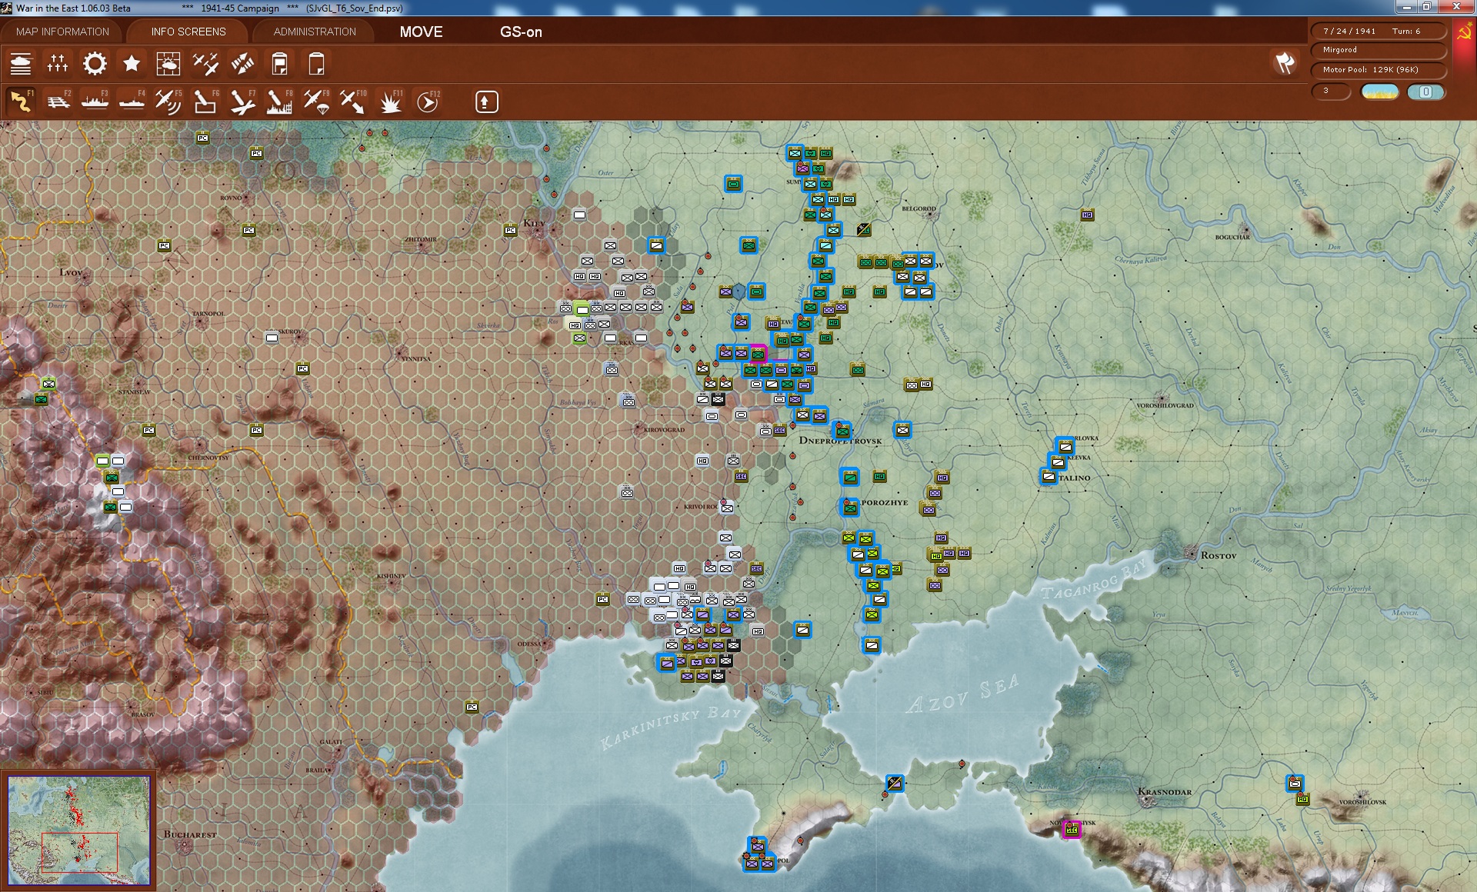Click the Vinnitsa city label
Viewport: 1477px width, 892px height.
(x=415, y=359)
